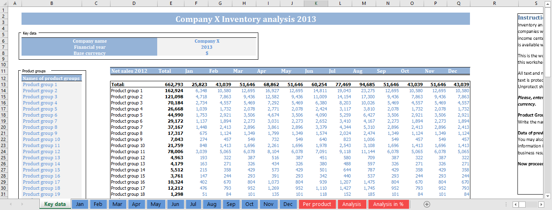Click the Aug total 94,685
552x210 pixels.
click(364, 84)
